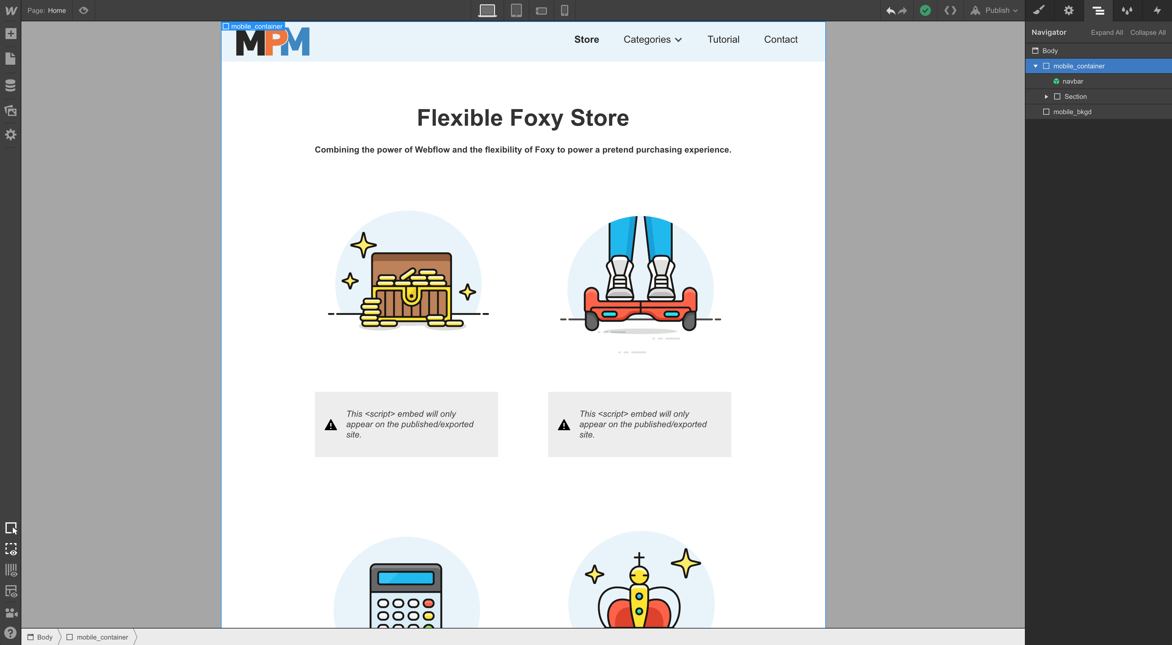Viewport: 1172px width, 645px height.
Task: Open the Pages panel
Action: (10, 59)
